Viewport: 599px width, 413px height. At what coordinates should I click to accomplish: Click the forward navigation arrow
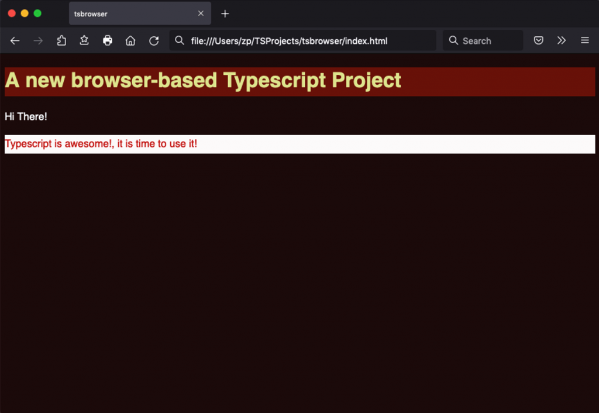pos(38,40)
